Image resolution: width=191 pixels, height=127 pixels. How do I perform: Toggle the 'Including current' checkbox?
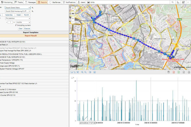[x=16, y=25]
